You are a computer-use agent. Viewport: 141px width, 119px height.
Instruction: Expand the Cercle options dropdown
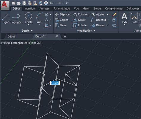click(x=29, y=25)
